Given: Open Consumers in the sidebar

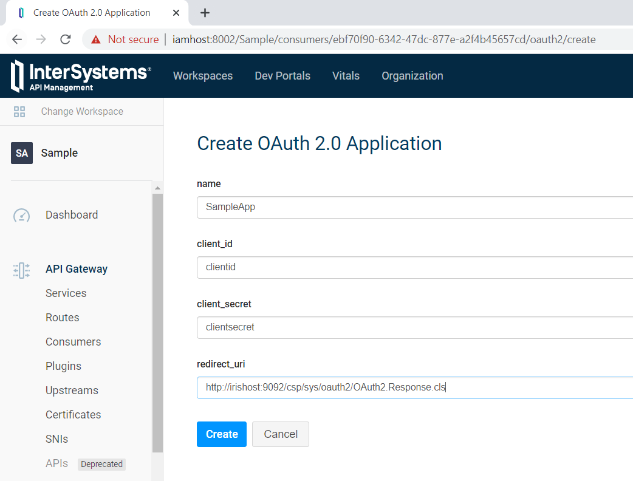Looking at the screenshot, I should click(73, 342).
